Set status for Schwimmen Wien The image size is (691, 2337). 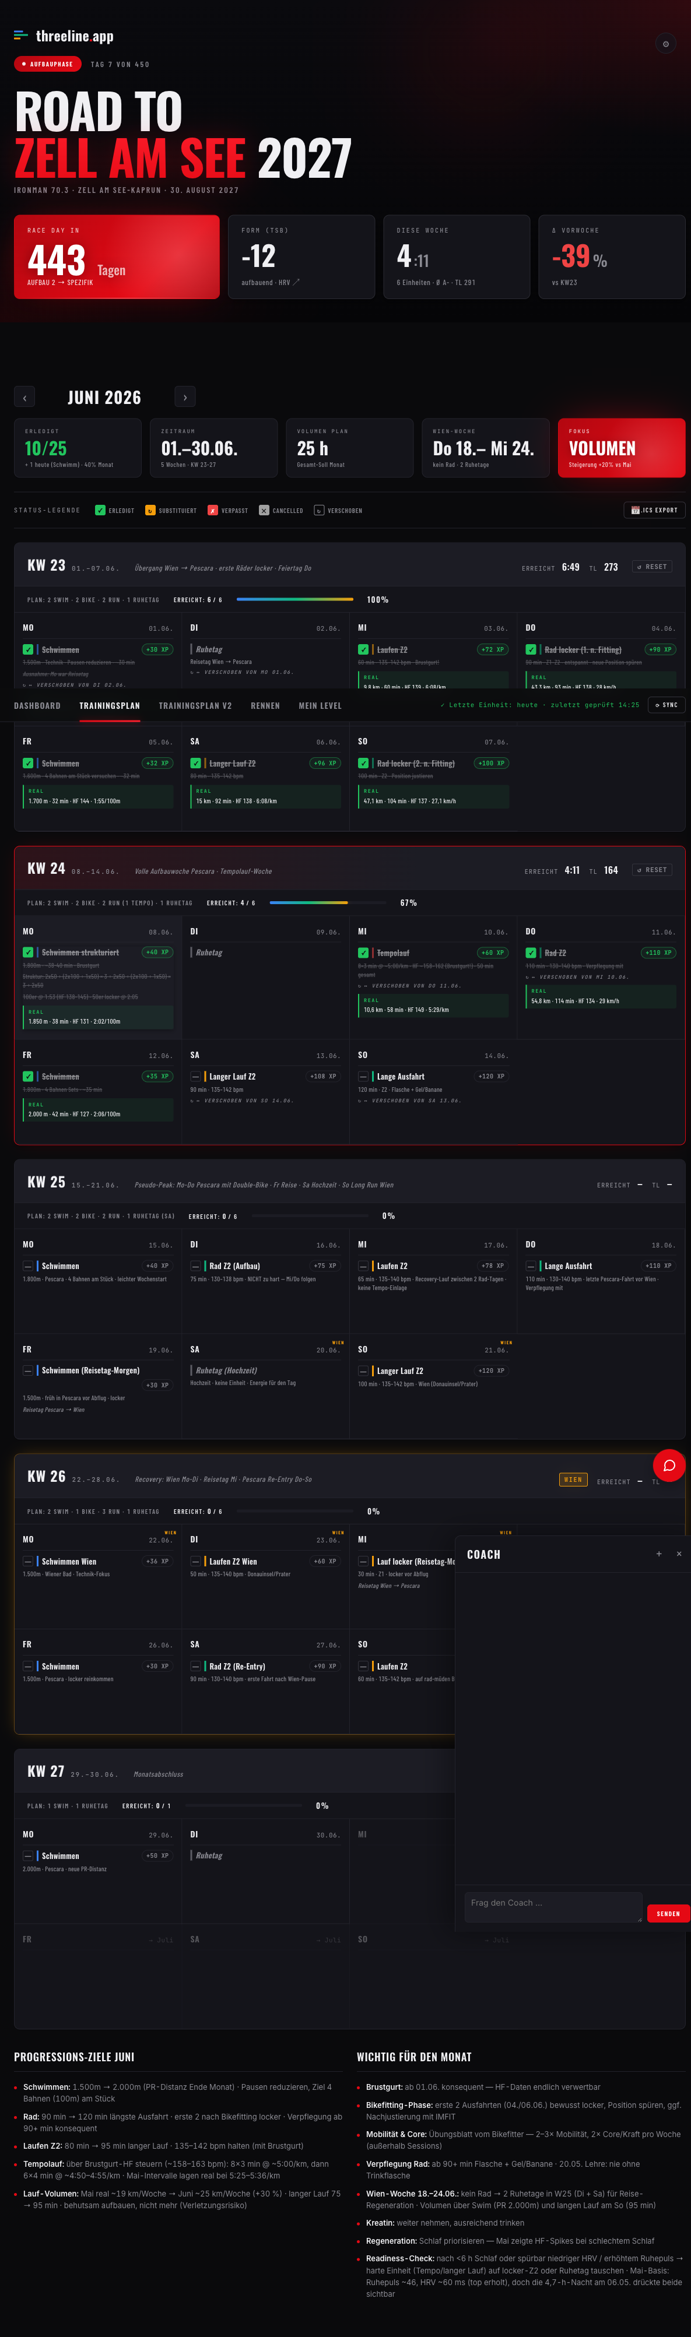(28, 1561)
